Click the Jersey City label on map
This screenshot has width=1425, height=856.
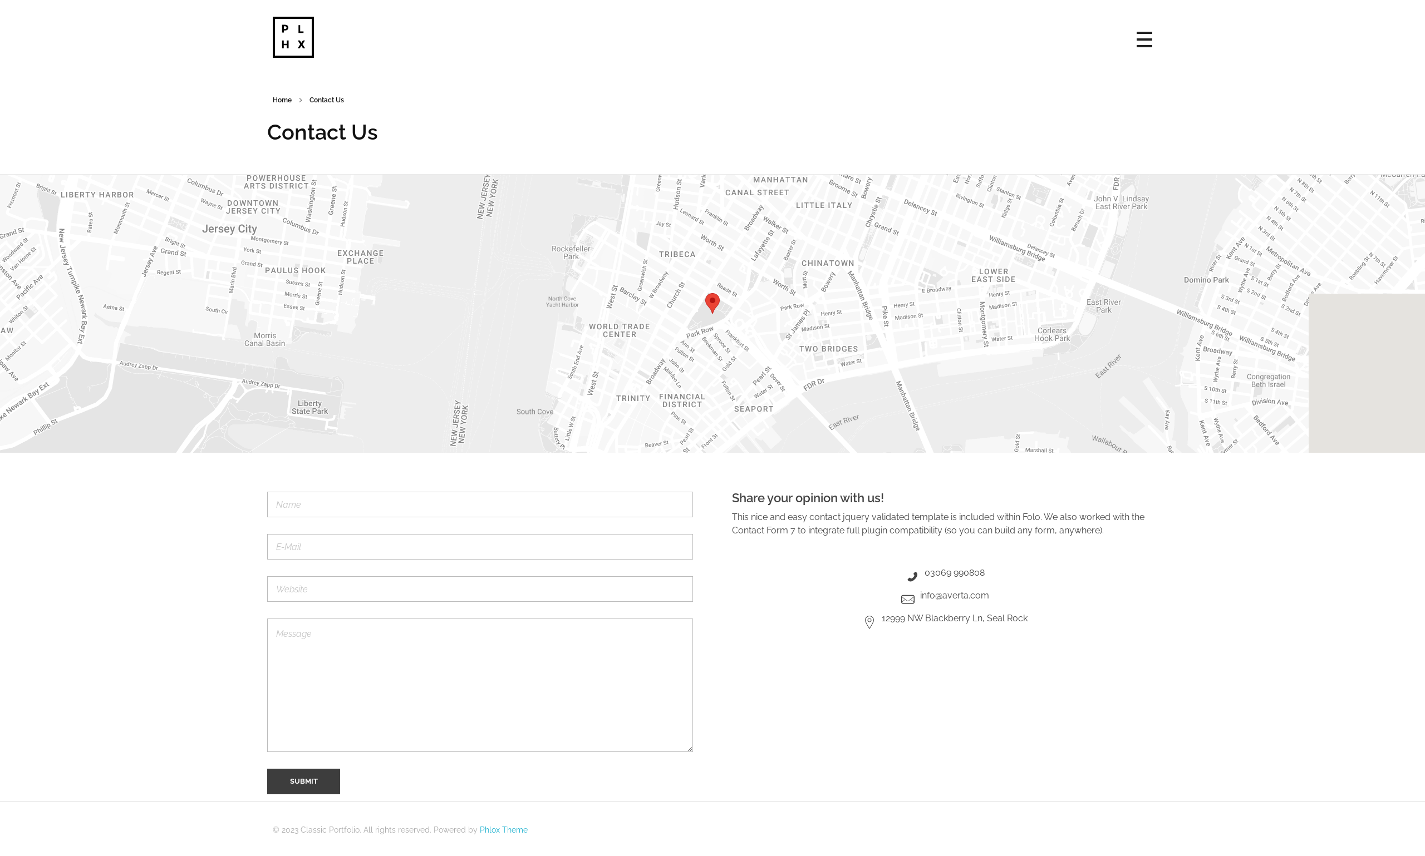point(229,229)
